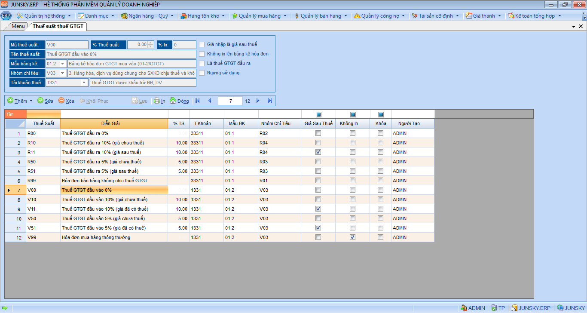Go to first record navigation icon
587x313 pixels.
(198, 101)
